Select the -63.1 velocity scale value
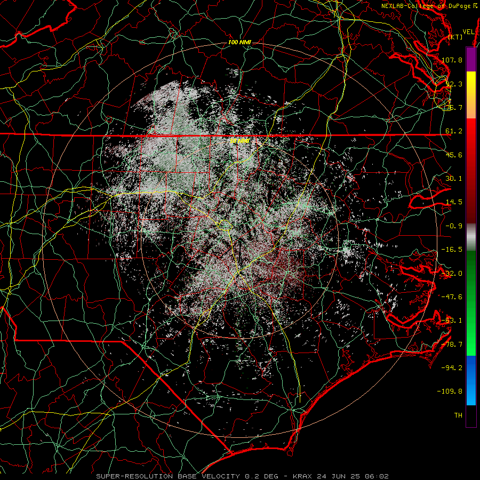This screenshot has width=480, height=480. (x=452, y=321)
